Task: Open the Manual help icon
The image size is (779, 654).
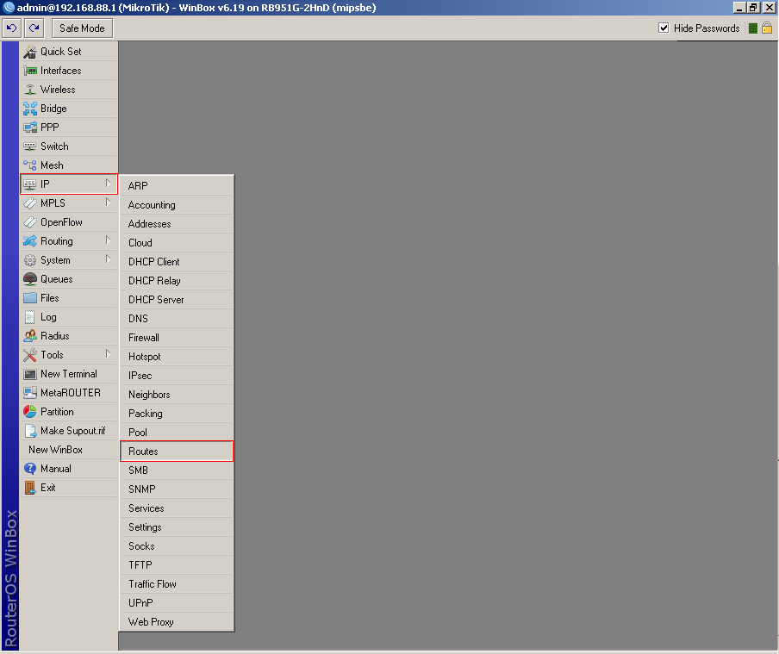Action: pos(30,469)
